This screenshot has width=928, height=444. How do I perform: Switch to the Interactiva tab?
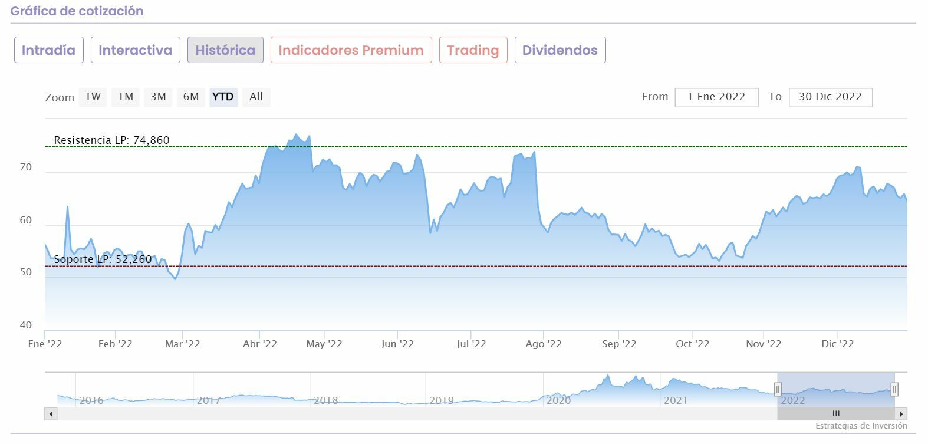(x=135, y=50)
